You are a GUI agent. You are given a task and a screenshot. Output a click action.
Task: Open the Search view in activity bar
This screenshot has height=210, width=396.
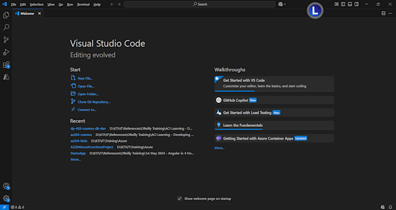click(6, 27)
